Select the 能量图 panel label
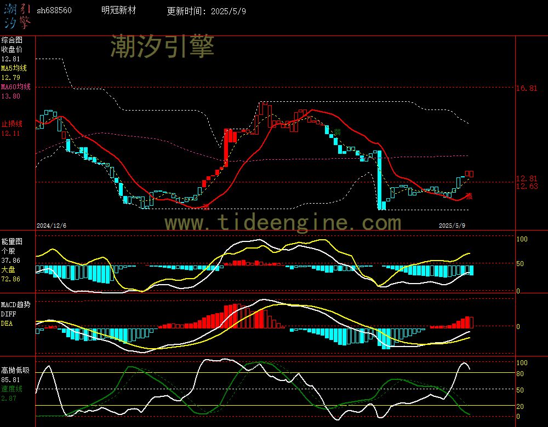Viewport: 548px width, 427px height. (12, 241)
